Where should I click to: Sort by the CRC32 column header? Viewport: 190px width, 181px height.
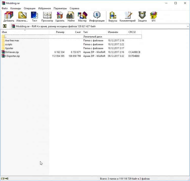point(132,32)
